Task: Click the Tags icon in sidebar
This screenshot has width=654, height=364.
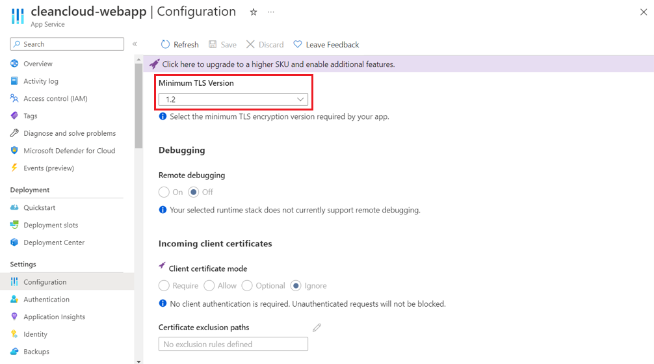Action: tap(14, 116)
